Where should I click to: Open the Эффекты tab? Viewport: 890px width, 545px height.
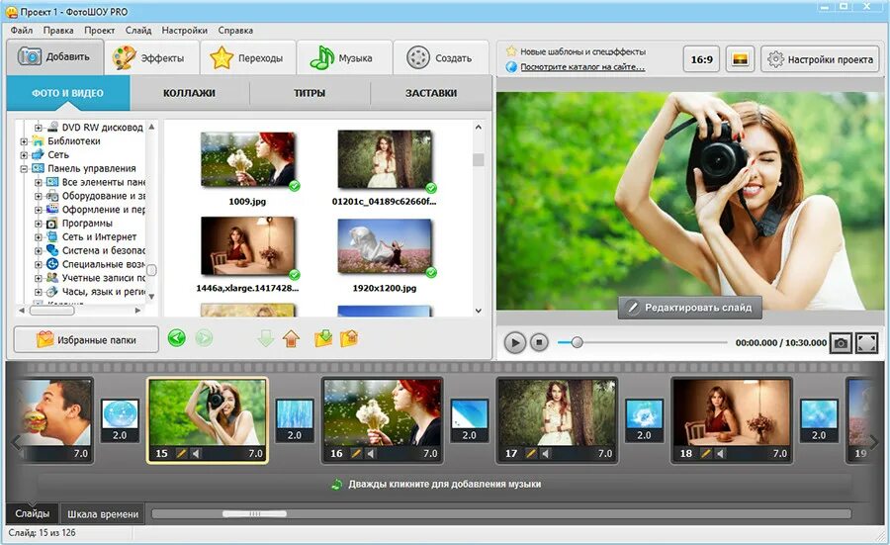[151, 58]
